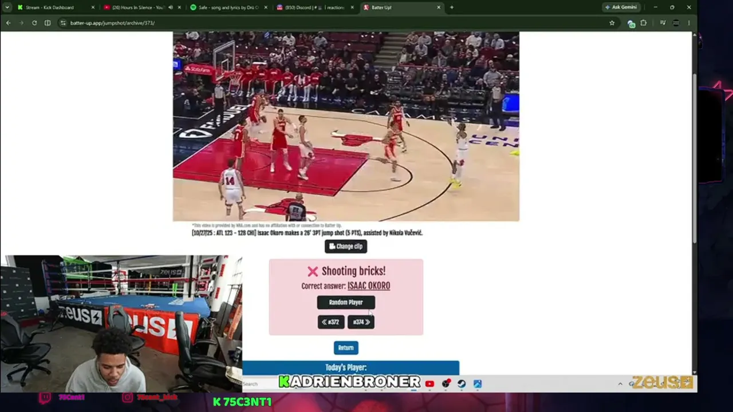Open Steam from the taskbar

(x=462, y=383)
